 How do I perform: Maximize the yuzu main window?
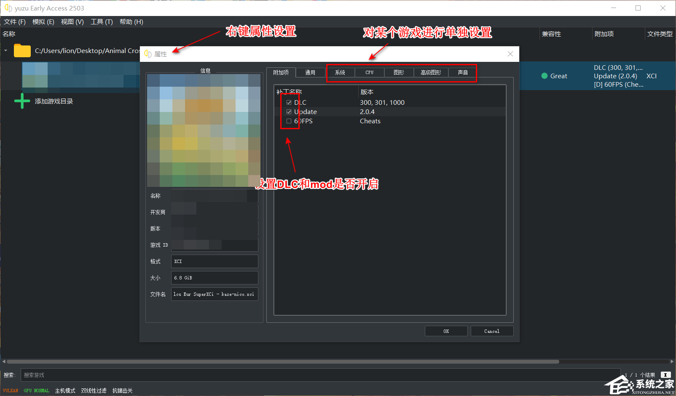click(638, 8)
